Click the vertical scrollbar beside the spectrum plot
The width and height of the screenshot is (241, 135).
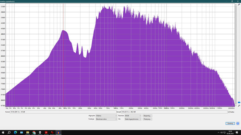pyautogui.click(x=236, y=55)
